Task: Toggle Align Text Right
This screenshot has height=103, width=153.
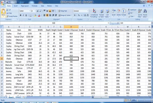Action: tap(50, 15)
